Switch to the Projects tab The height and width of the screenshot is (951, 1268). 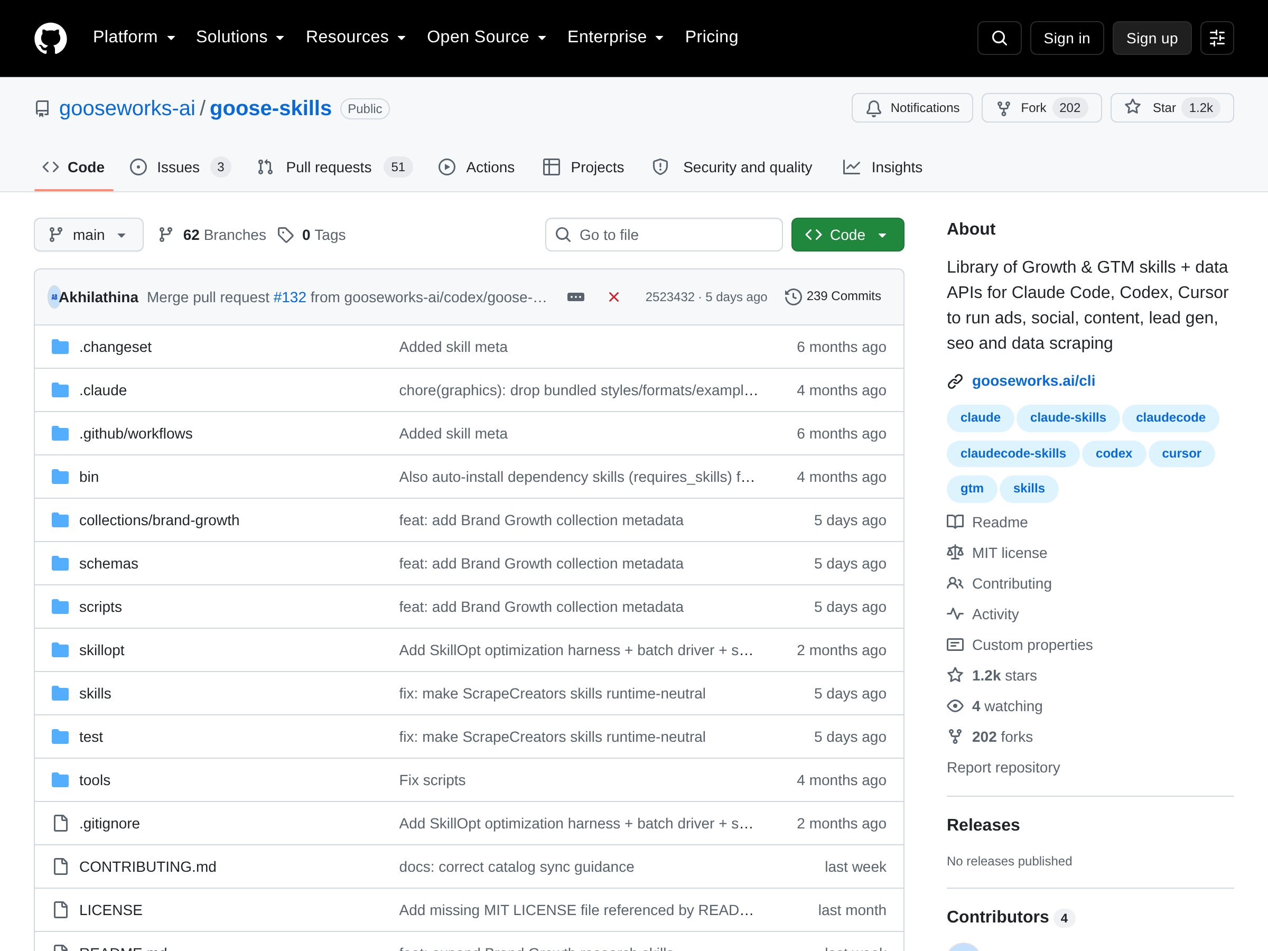click(583, 167)
